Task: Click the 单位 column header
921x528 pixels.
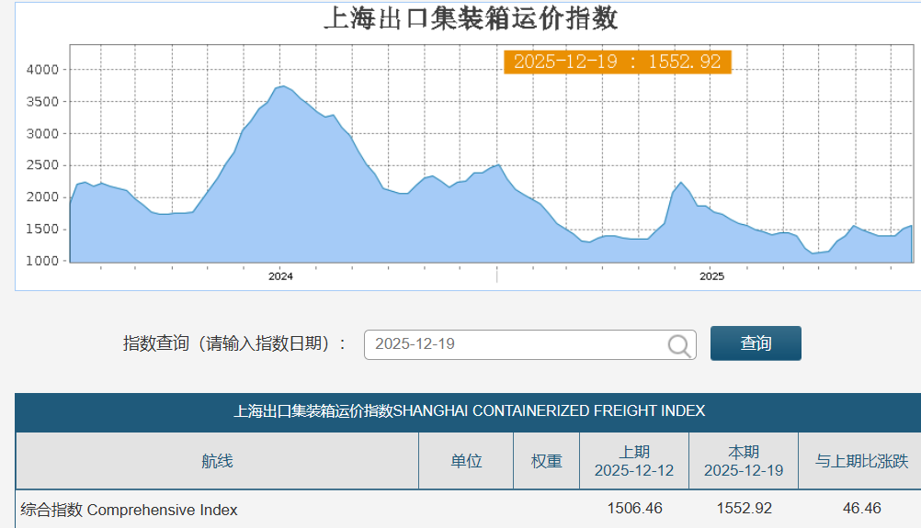Action: [466, 461]
